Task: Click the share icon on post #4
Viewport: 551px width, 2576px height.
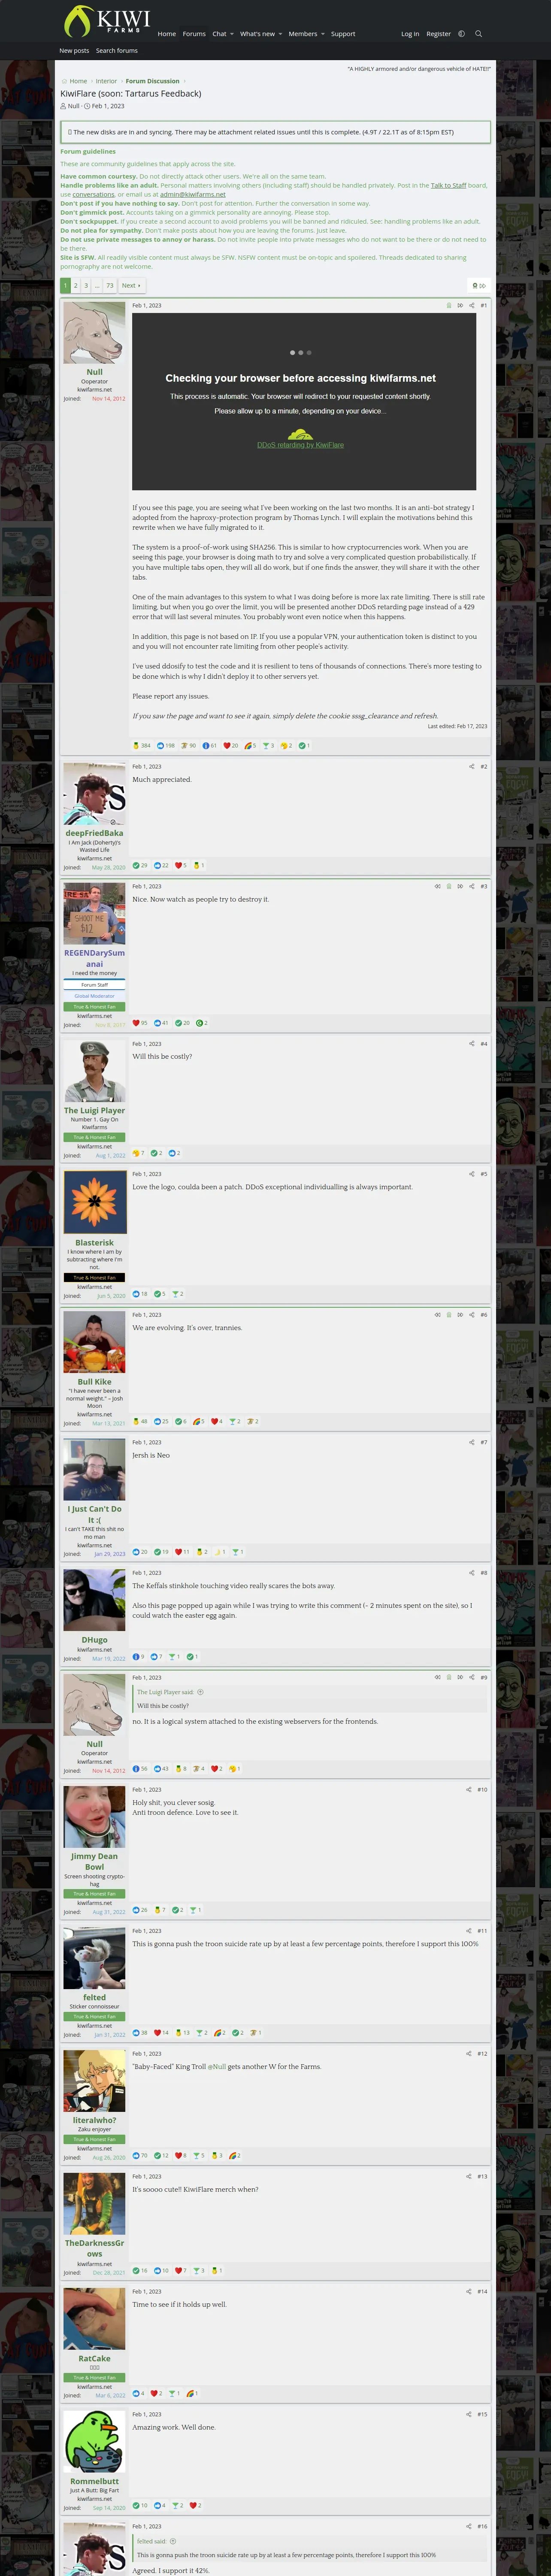Action: coord(471,1044)
